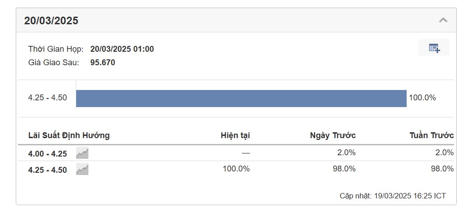Select the 4.00 - 4.25 row label
This screenshot has width=463, height=211.
pos(47,154)
